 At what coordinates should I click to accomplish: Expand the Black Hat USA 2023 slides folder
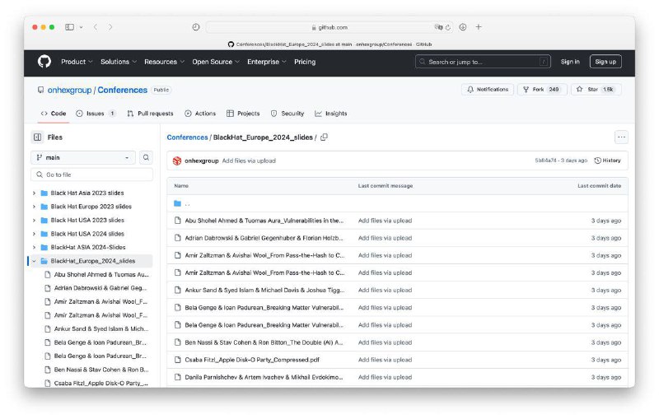(x=34, y=220)
